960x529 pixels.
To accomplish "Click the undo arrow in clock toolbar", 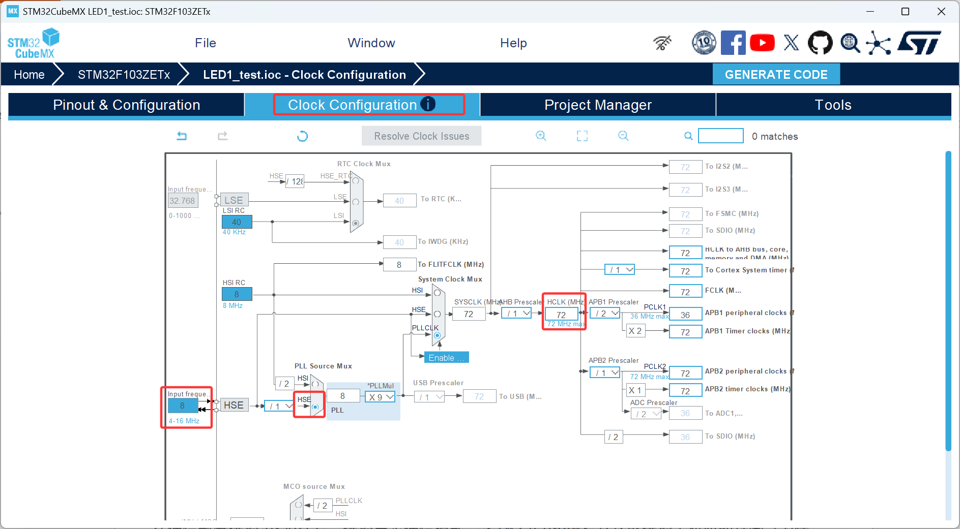I will tap(182, 136).
